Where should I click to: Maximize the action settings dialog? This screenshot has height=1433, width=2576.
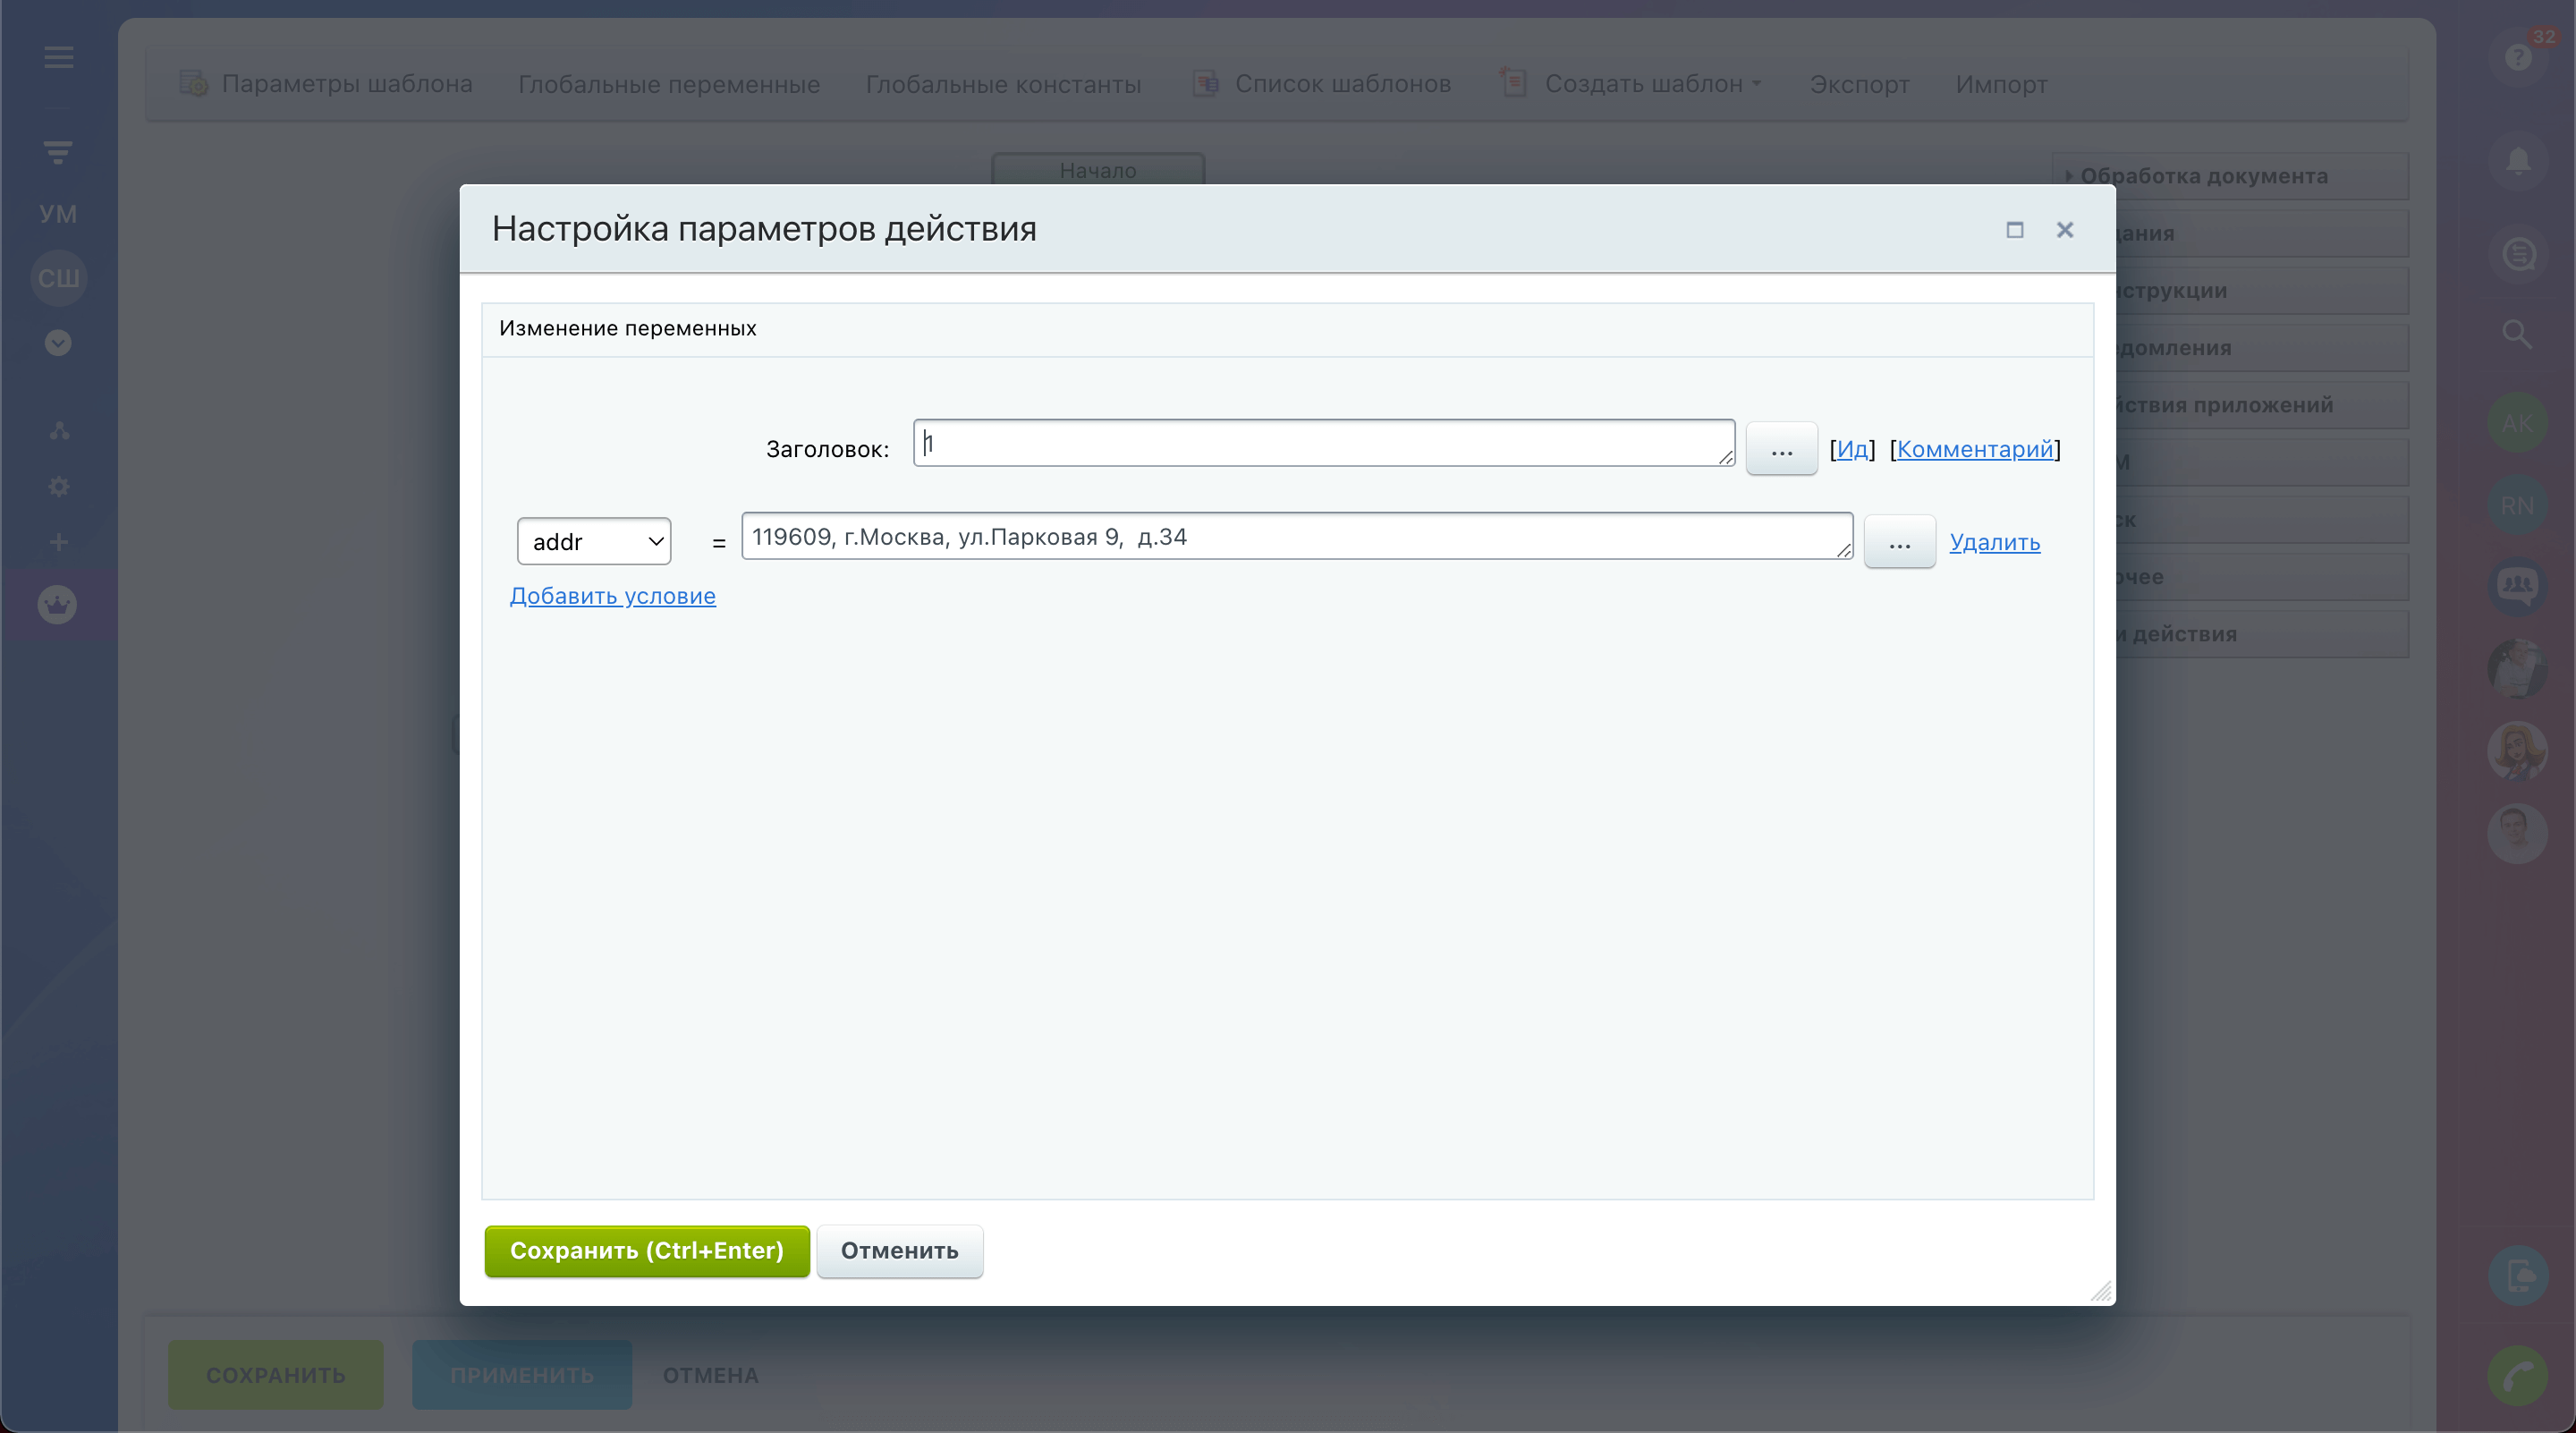point(2014,230)
